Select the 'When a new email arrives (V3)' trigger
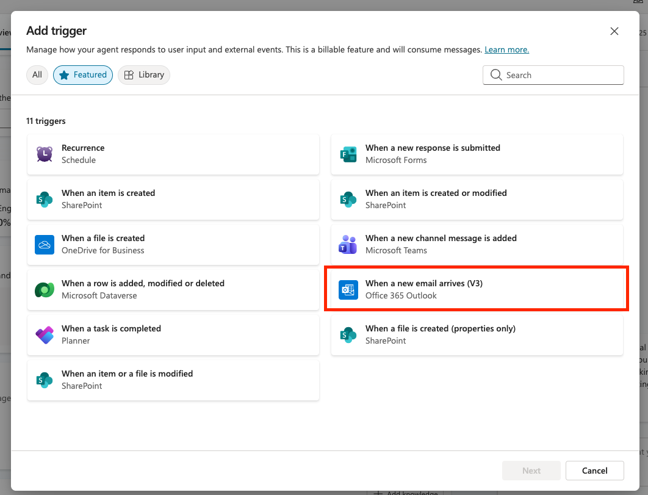648x495 pixels. click(476, 289)
